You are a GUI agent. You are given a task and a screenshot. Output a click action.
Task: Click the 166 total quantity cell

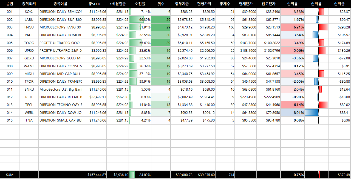pos(225,27)
